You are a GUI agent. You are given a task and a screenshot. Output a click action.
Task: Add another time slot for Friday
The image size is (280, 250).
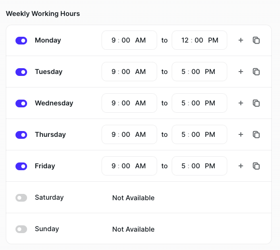pyautogui.click(x=241, y=166)
